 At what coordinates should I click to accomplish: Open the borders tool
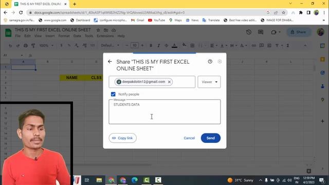tap(192, 46)
